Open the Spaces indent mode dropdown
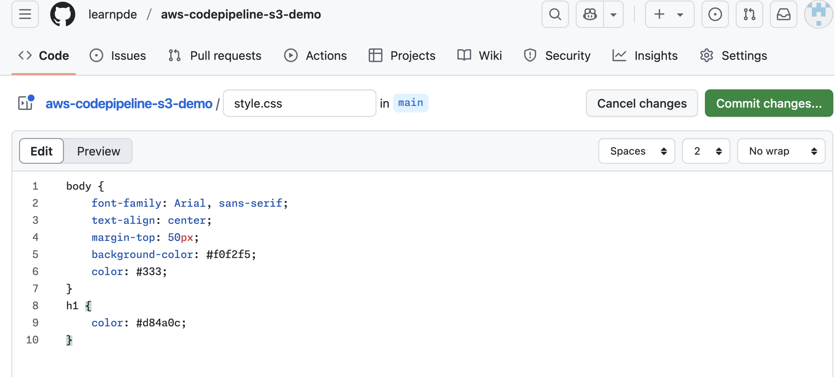This screenshot has width=835, height=377. click(636, 151)
